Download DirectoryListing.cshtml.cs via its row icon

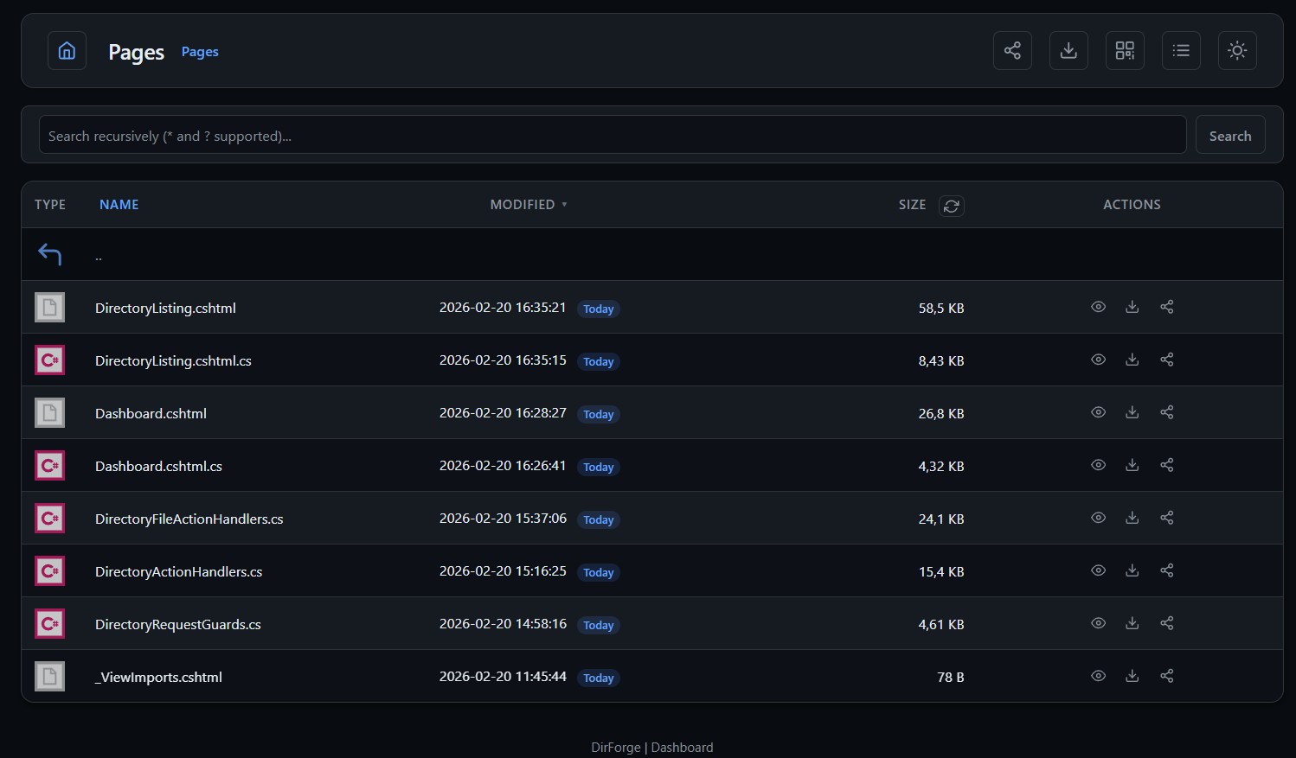(x=1132, y=360)
